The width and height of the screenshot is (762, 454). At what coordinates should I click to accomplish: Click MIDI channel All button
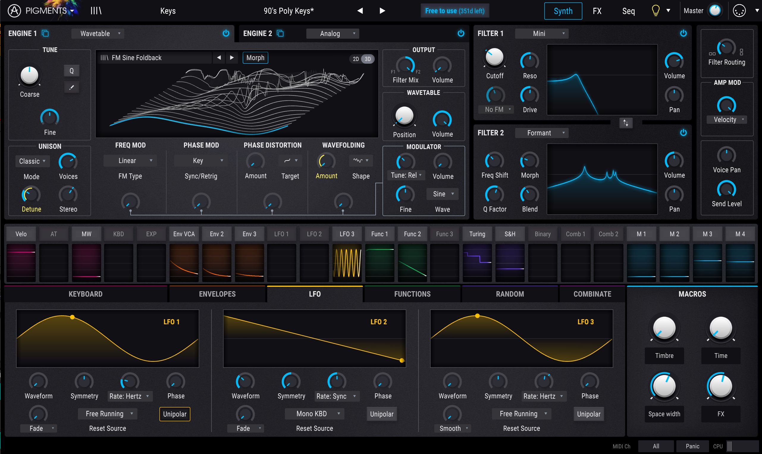tap(656, 446)
